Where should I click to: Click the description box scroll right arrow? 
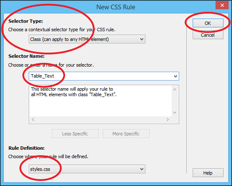coord(167,119)
